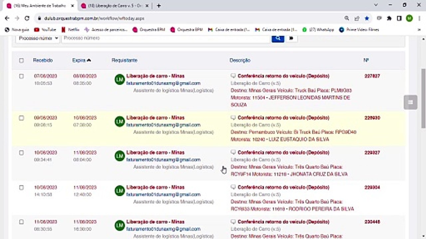Check the checkbox for process 227827
This screenshot has width=426, height=239.
(21, 76)
